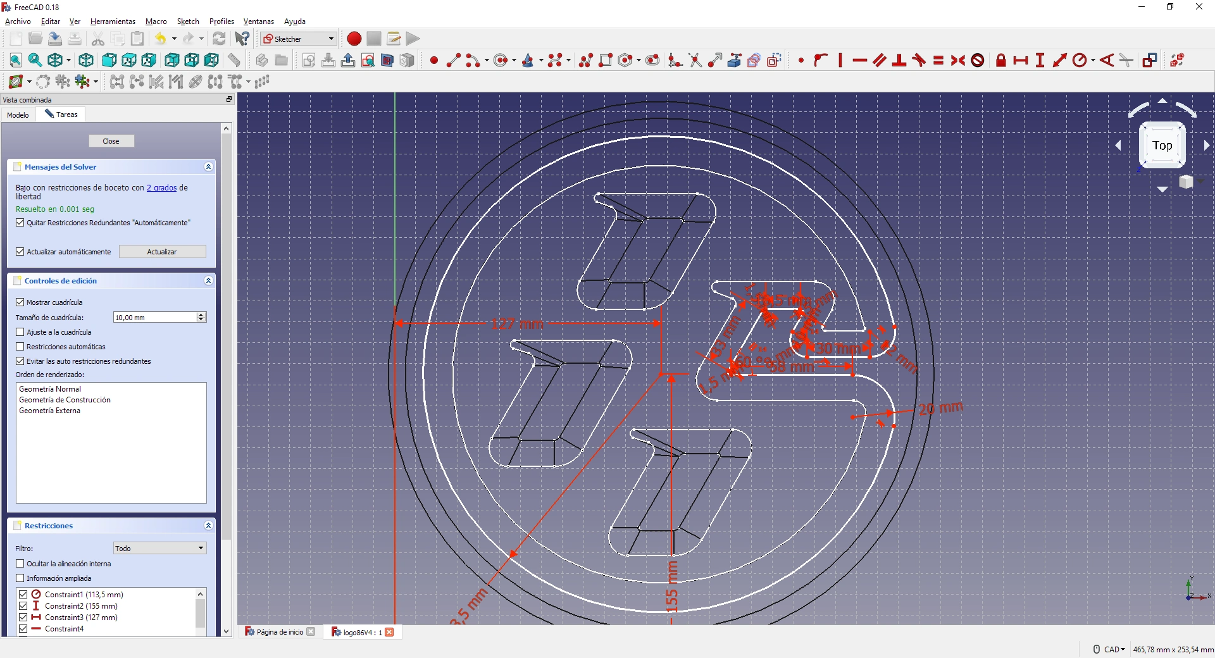This screenshot has width=1215, height=658.
Task: Select the create polyline tool
Action: click(586, 61)
